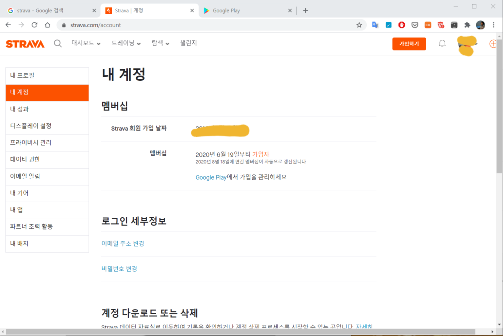
Task: Open 이메일 알림 in the sidebar
Action: [x=47, y=177]
